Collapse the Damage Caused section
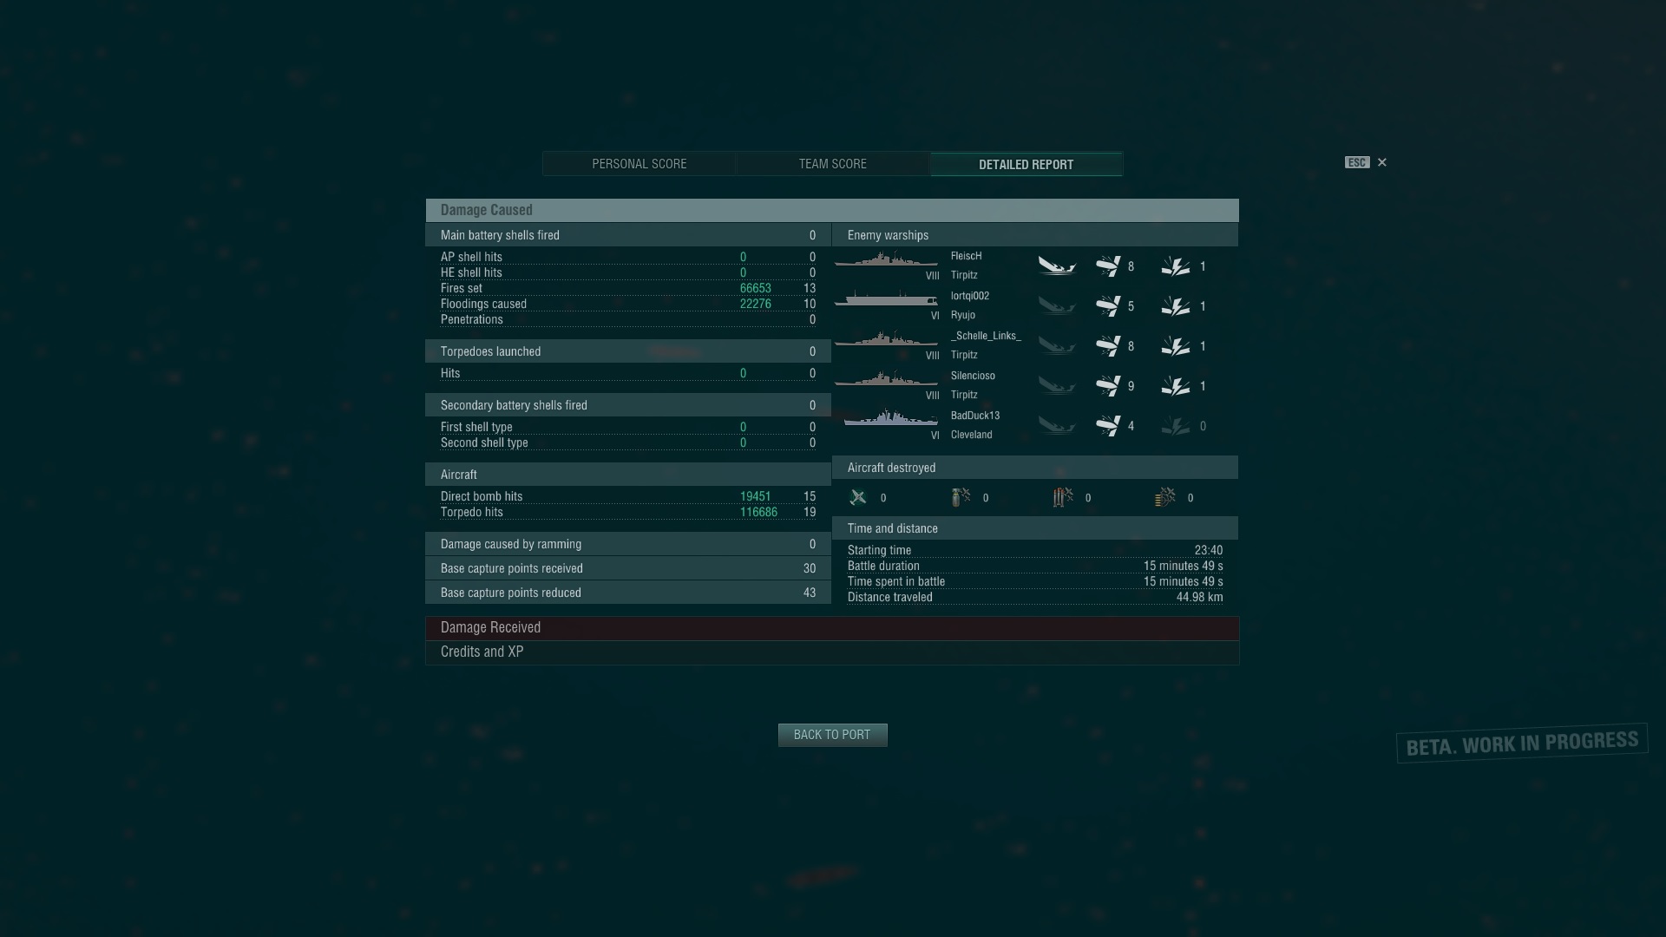Image resolution: width=1666 pixels, height=937 pixels. pos(832,210)
